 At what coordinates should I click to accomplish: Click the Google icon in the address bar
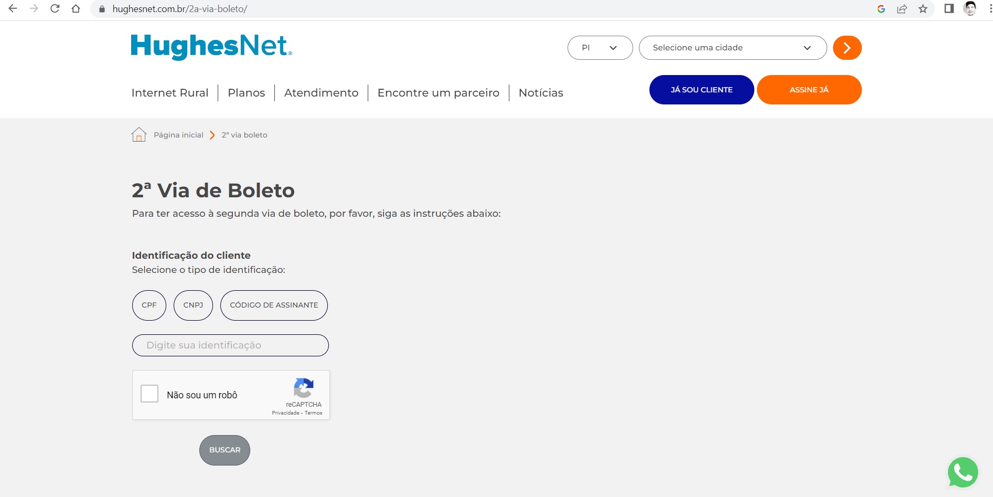[x=881, y=9]
